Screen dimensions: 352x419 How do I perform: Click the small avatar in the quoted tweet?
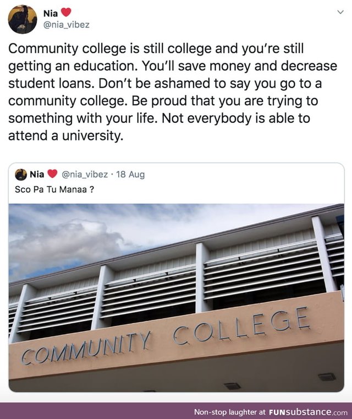coord(21,175)
